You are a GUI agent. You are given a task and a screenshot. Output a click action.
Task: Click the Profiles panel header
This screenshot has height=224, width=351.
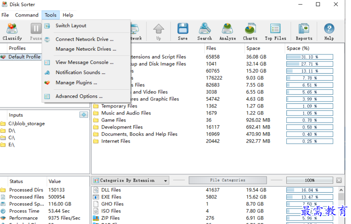pos(17,48)
